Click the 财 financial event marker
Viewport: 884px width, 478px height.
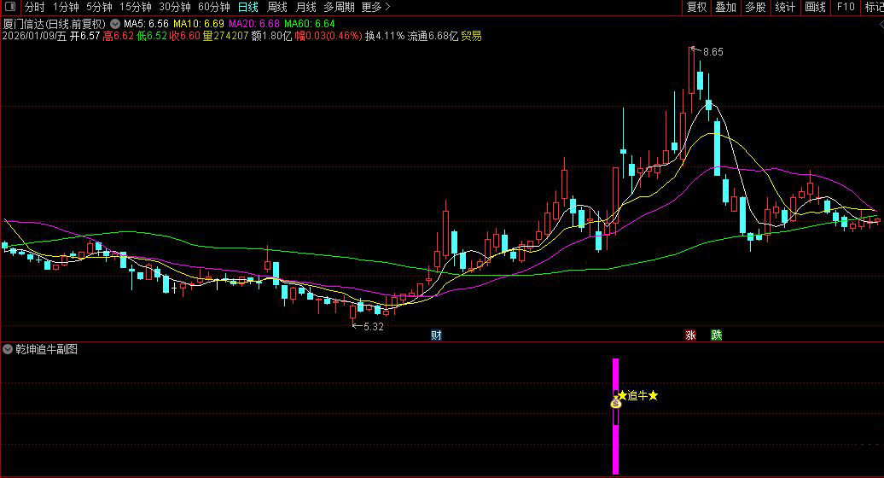[436, 335]
